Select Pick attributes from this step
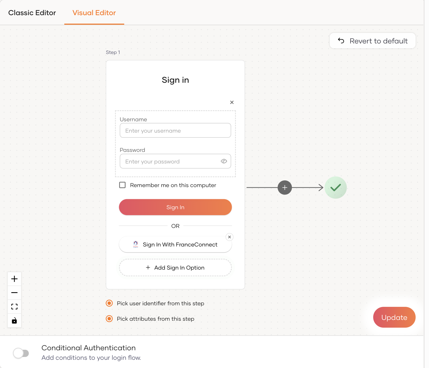429x368 pixels. (x=109, y=319)
